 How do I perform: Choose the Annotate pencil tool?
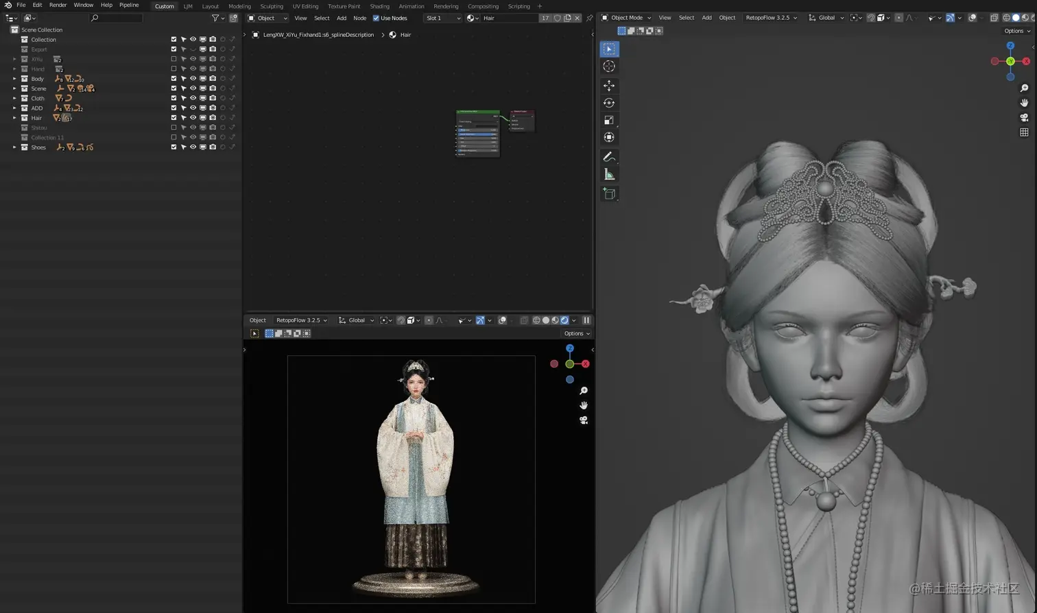[608, 157]
